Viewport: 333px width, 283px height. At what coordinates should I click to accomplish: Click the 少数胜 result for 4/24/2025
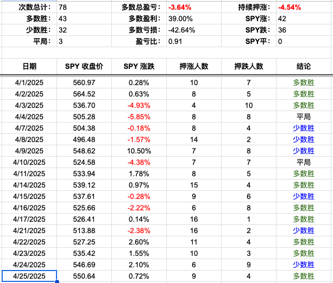pos(304,265)
